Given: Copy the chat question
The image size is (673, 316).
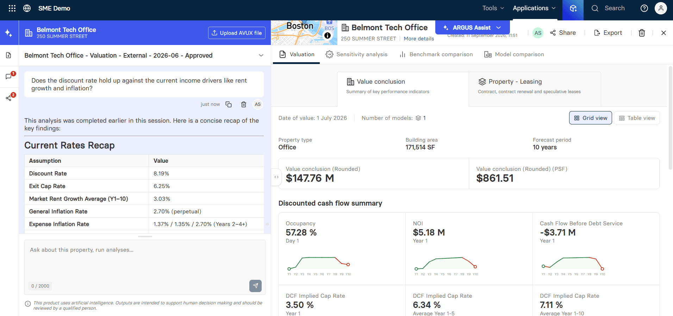Looking at the screenshot, I should pos(229,104).
